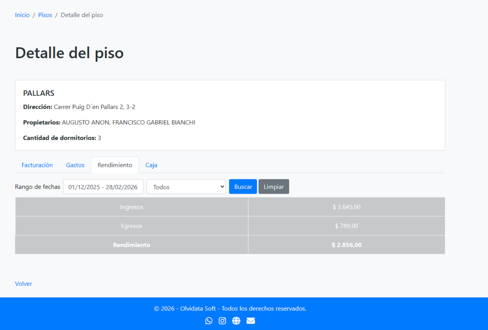Click the Limpiar button
This screenshot has width=488, height=330.
(x=274, y=187)
